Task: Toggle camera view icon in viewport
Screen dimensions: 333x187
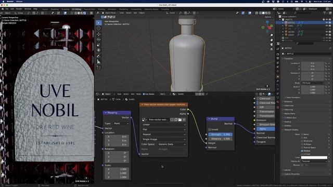Action: tap(272, 44)
